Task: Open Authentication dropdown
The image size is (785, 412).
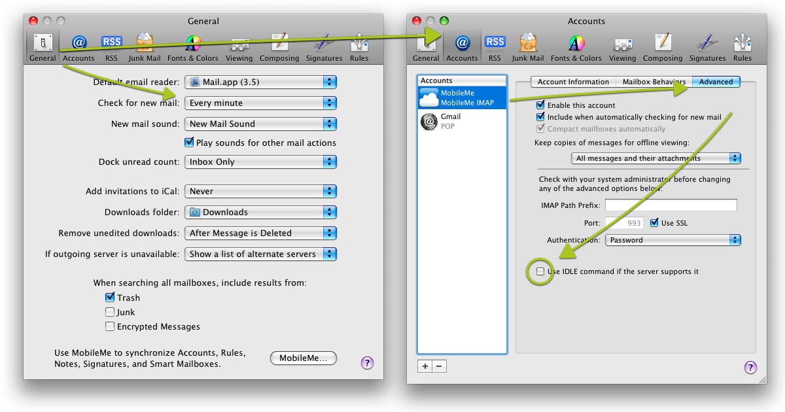Action: coord(673,240)
